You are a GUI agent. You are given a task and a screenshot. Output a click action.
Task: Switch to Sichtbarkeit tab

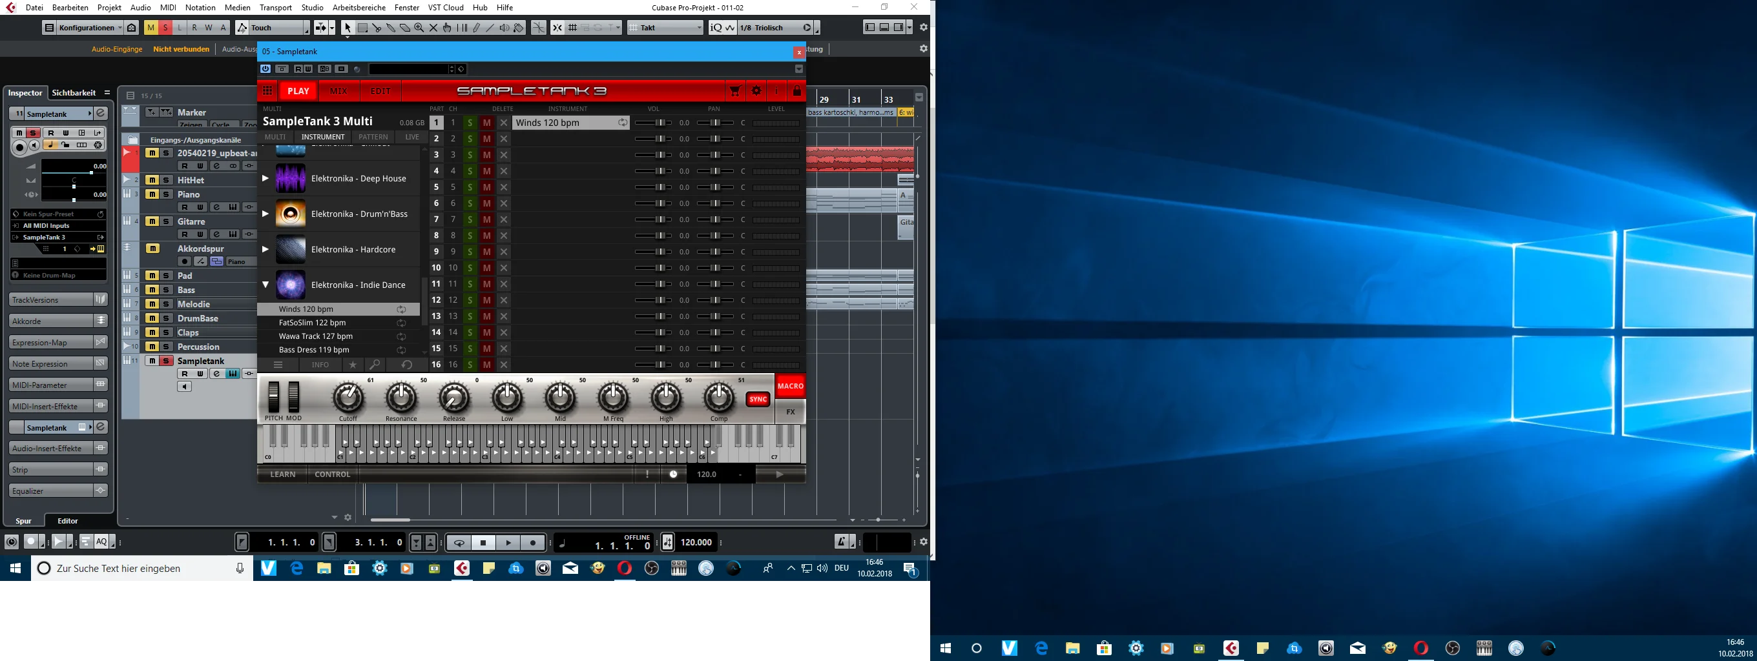(74, 93)
